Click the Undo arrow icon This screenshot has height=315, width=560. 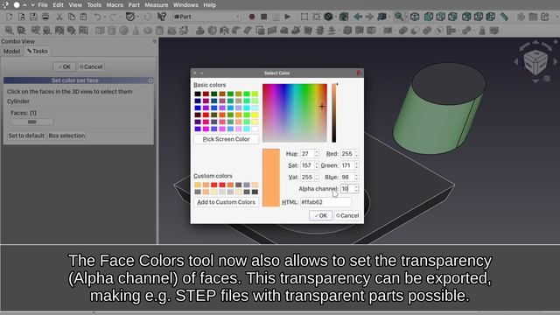tap(97, 17)
